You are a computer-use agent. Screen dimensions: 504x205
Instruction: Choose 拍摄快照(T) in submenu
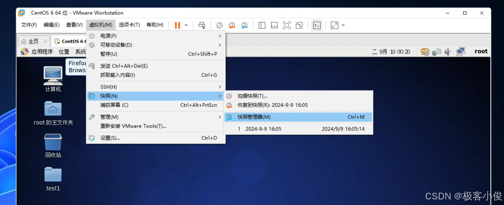(298, 96)
